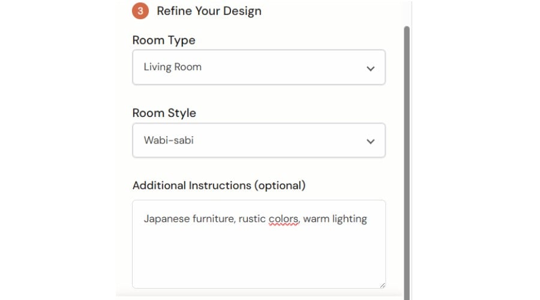Click the Room Style label
Screen dimensions: 540x300
coord(164,113)
